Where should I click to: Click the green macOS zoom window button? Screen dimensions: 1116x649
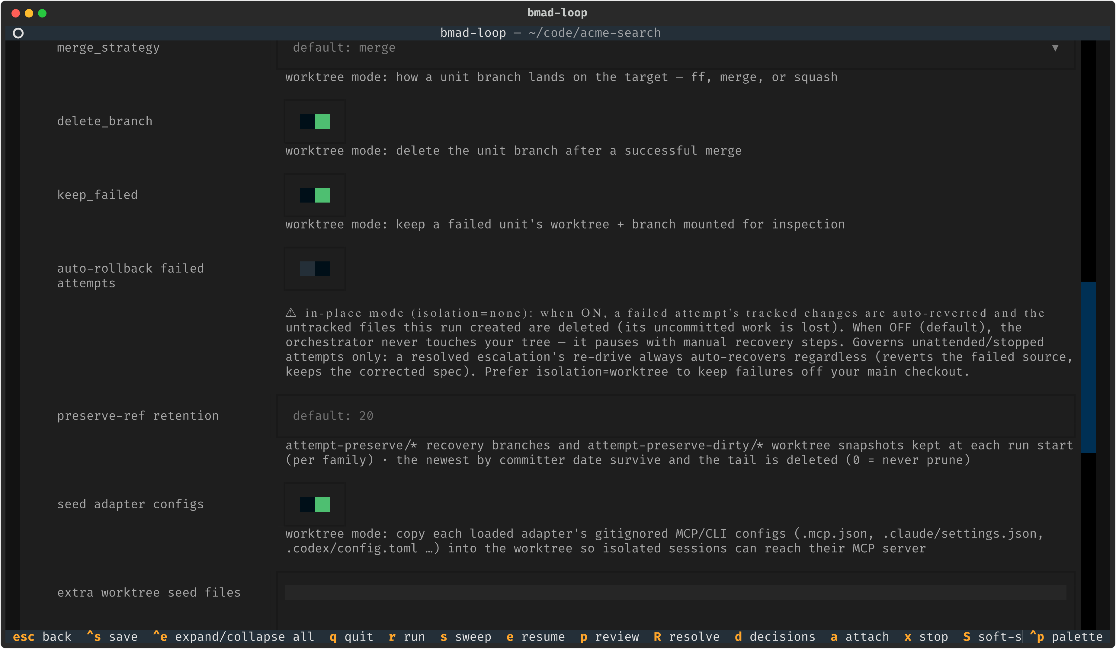pos(42,13)
